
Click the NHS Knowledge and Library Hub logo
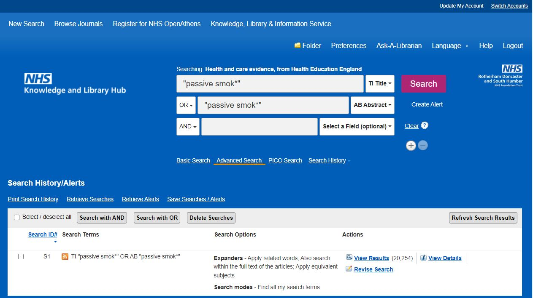click(x=75, y=83)
